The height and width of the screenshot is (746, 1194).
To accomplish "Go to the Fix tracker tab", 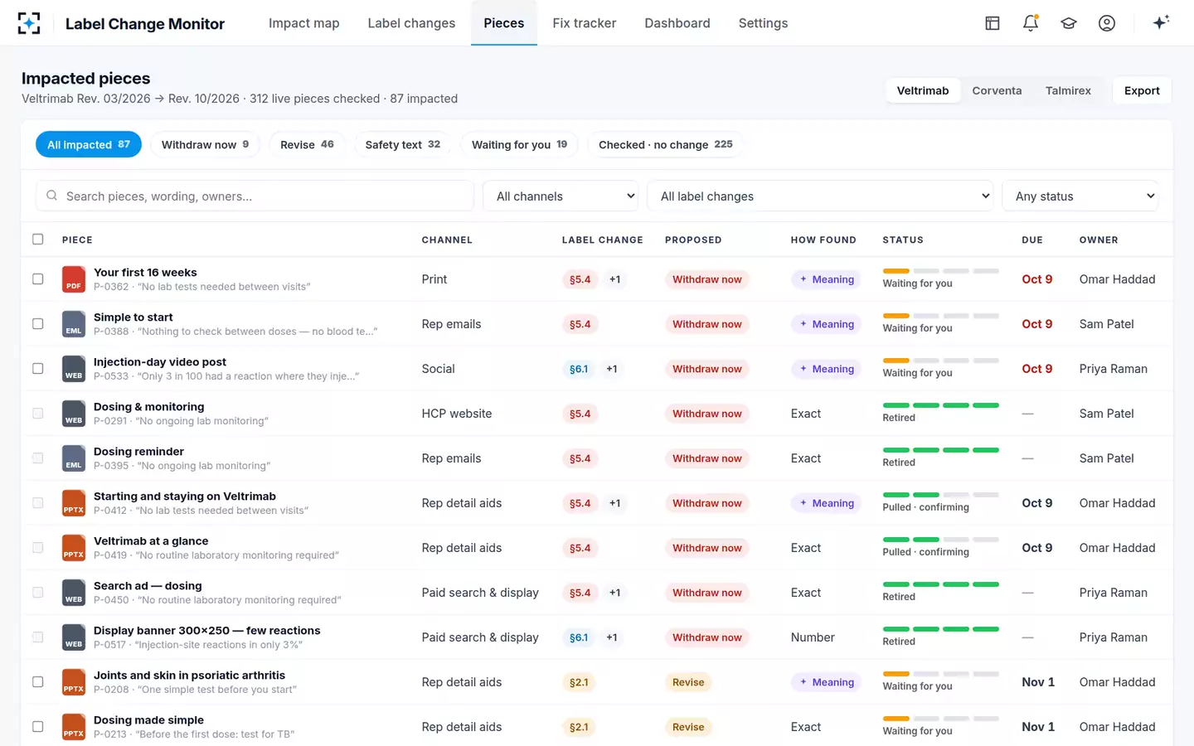I will tap(585, 23).
